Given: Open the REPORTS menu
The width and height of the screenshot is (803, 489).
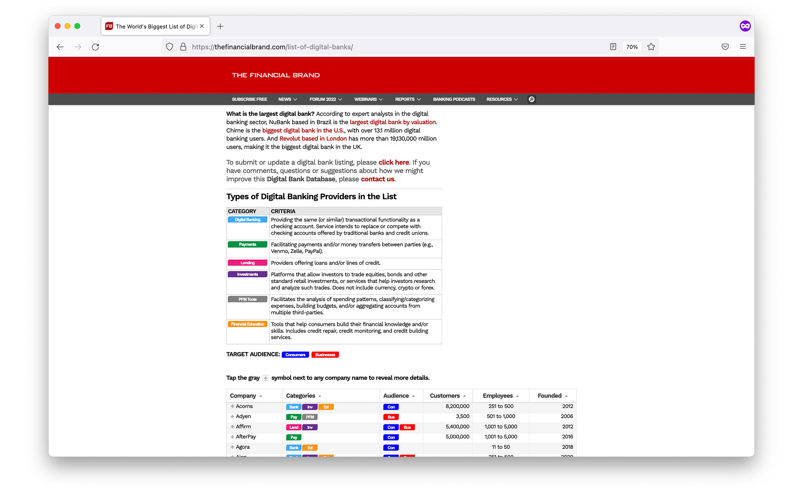Looking at the screenshot, I should coord(408,99).
